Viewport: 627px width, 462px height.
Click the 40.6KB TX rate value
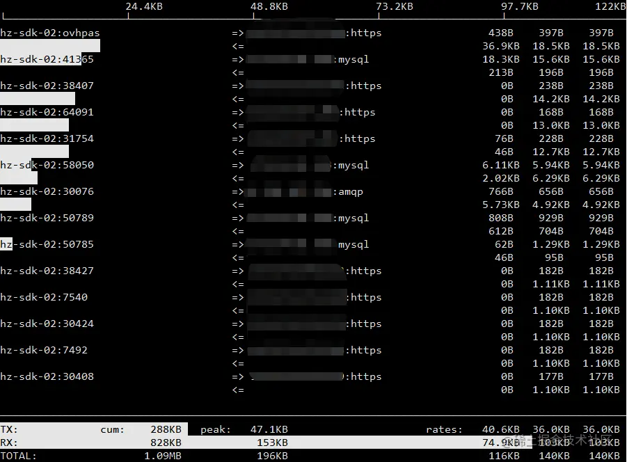click(500, 429)
